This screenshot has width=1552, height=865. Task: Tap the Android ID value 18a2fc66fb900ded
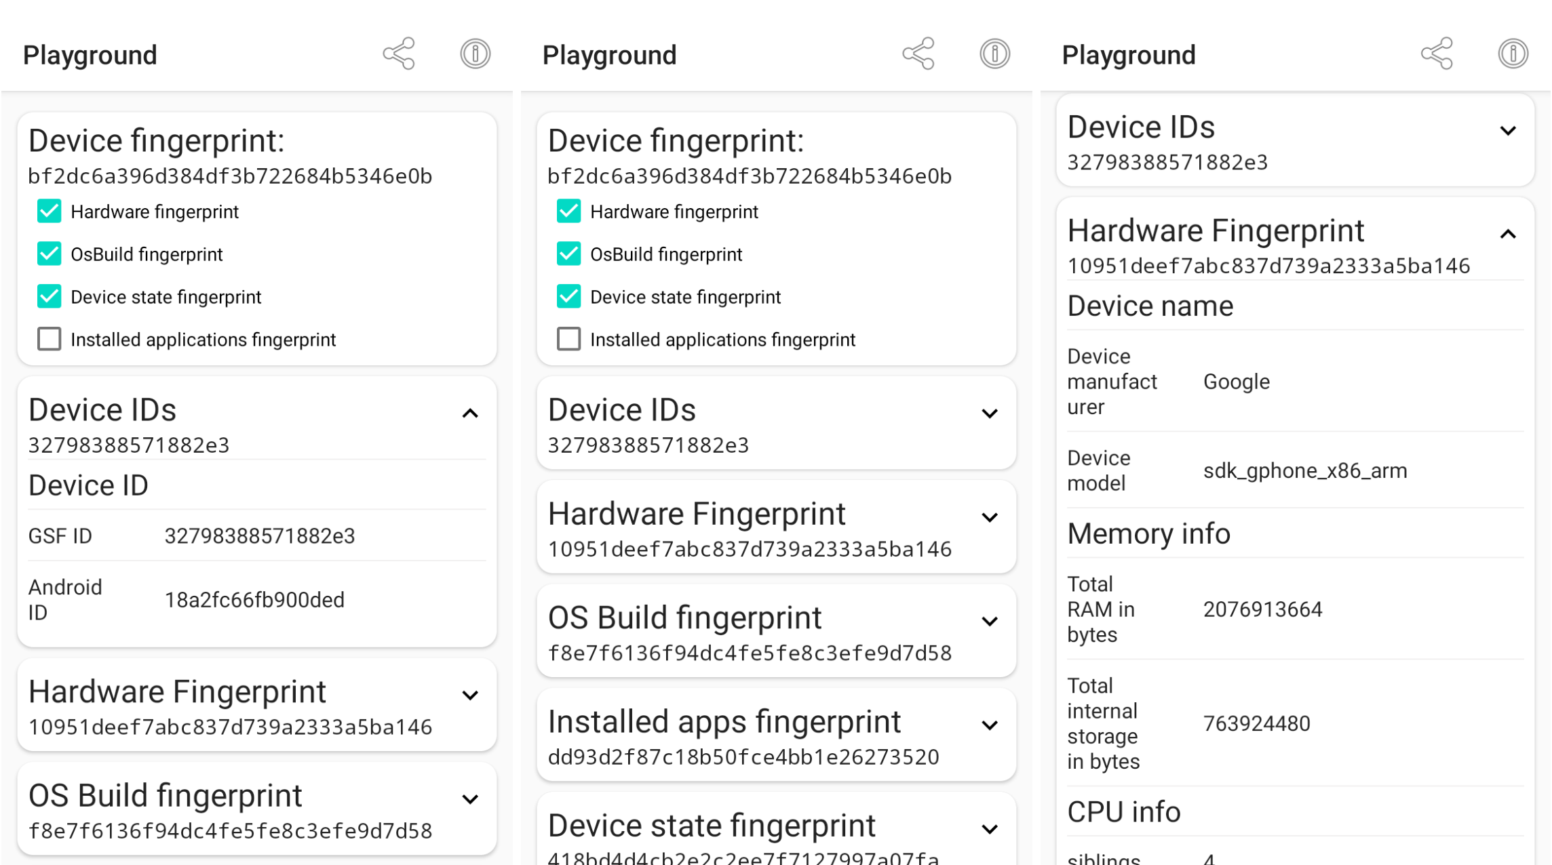pos(254,600)
